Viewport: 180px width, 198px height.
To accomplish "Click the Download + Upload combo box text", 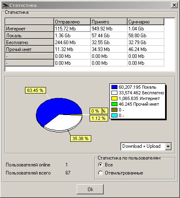I will tap(141, 146).
